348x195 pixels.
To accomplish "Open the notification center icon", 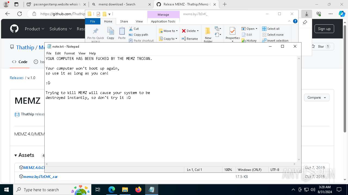I will (x=339, y=190).
